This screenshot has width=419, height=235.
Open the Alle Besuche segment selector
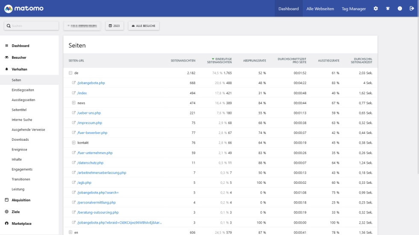pos(144,26)
